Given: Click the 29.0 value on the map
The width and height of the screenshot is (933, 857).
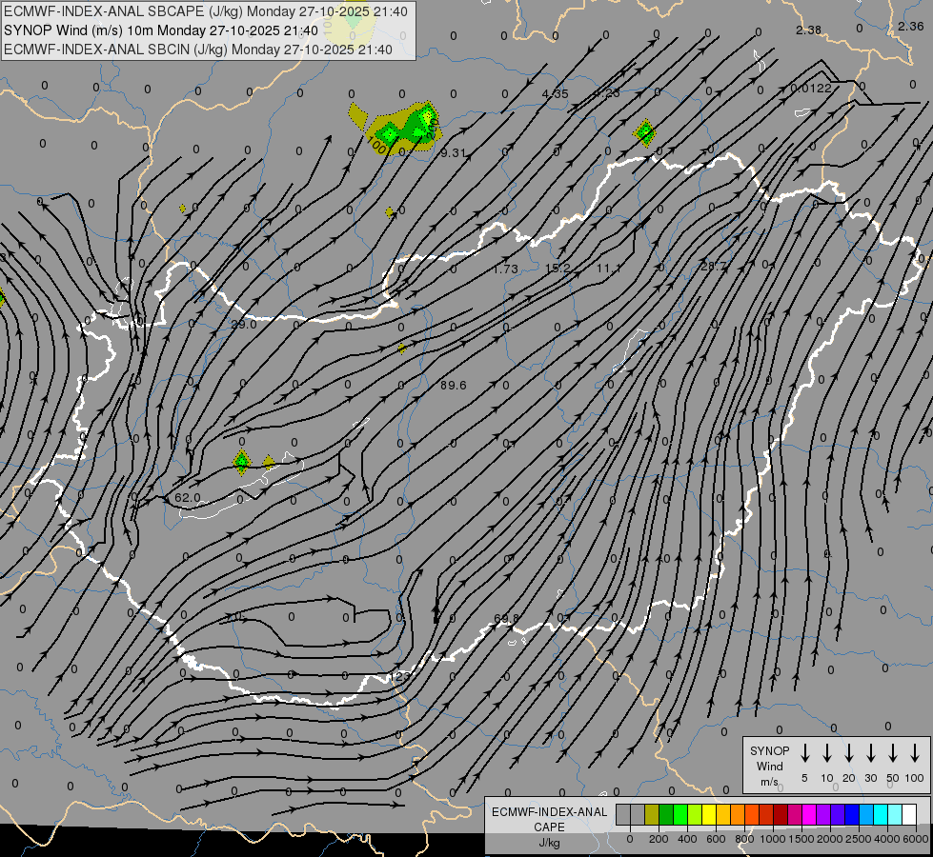Looking at the screenshot, I should point(243,324).
